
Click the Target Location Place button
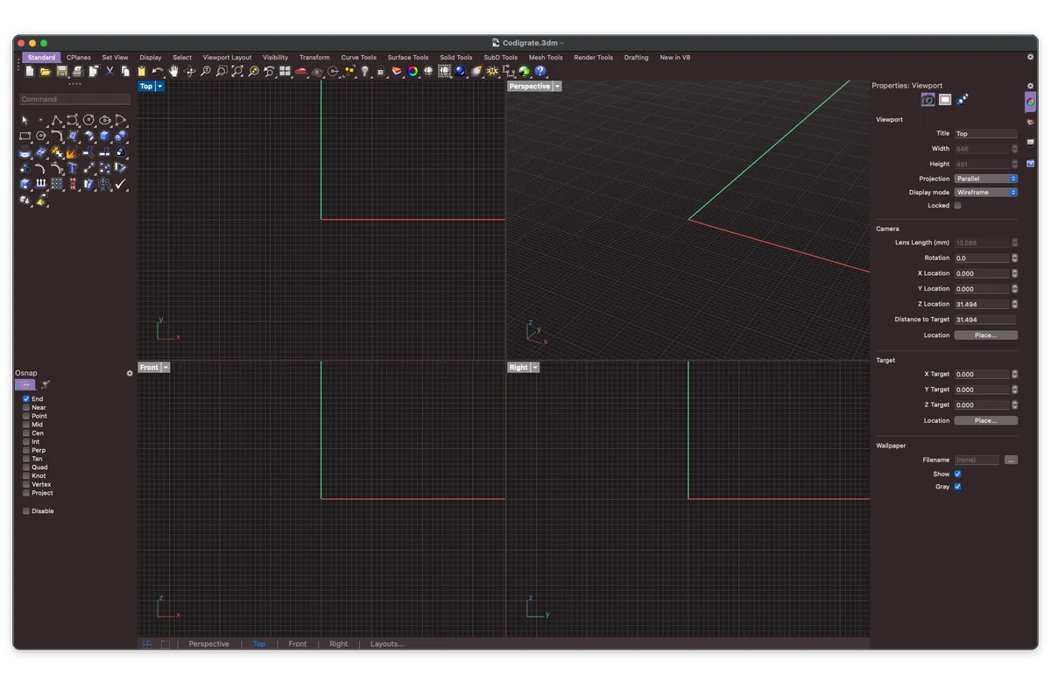tap(986, 421)
